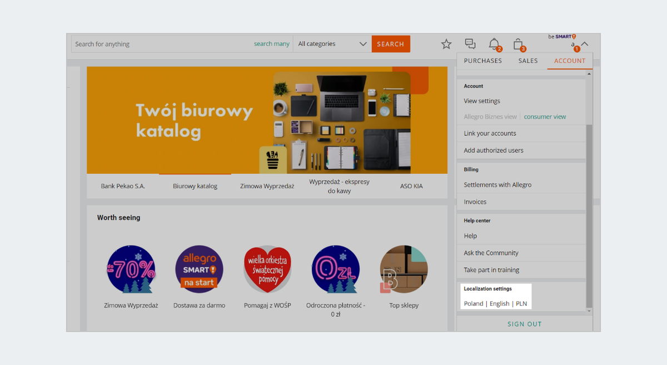
Task: Select the Zimowa Wyprzedaż carousel tab
Action: [267, 186]
